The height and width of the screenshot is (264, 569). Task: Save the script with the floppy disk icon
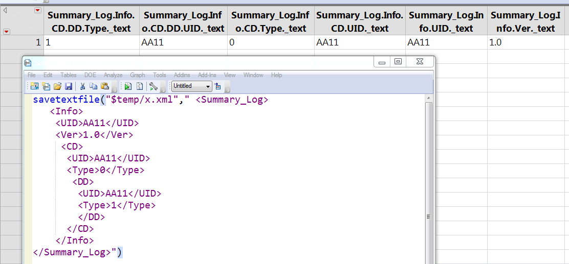69,86
